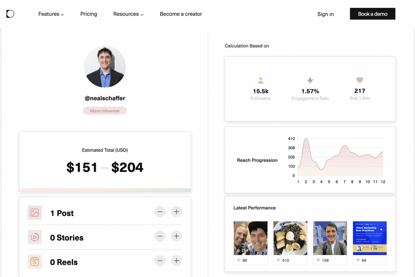The height and width of the screenshot is (277, 415).
Task: Click the Reels film icon
Action: [35, 261]
